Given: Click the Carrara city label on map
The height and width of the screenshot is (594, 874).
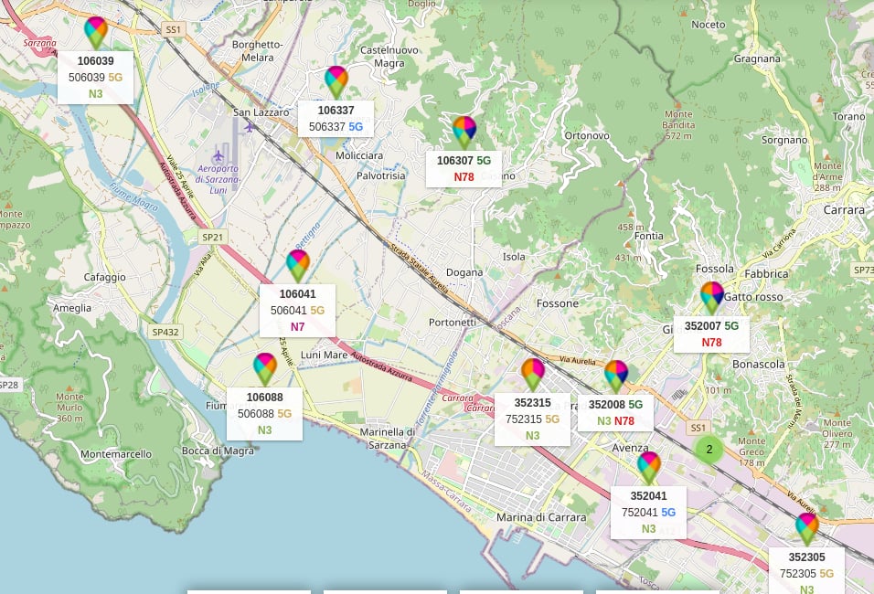Looking at the screenshot, I should (844, 210).
